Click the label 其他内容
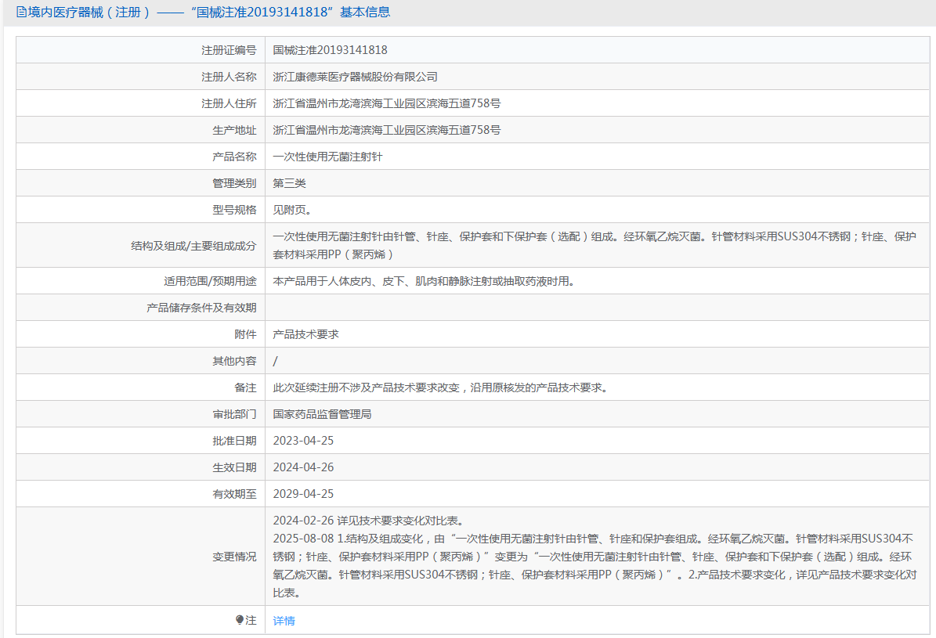936x638 pixels. click(x=234, y=361)
